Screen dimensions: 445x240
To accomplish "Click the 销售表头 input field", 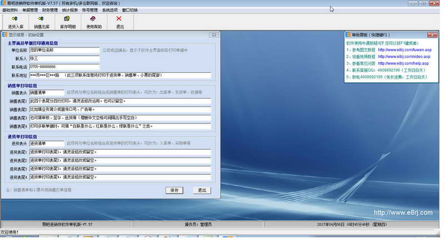I will point(47,92).
